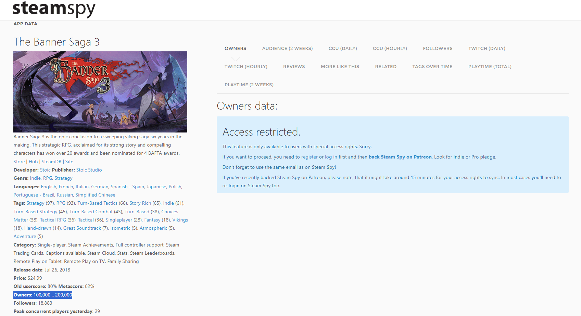This screenshot has height=316, width=581.
Task: Switch to the Audience (2 weeks) tab
Action: [287, 49]
